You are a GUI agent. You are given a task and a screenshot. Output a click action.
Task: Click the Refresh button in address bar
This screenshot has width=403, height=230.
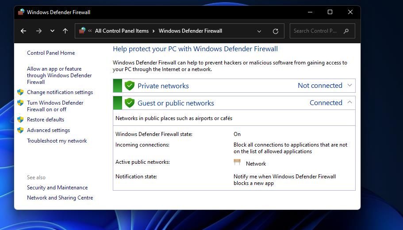(x=275, y=31)
